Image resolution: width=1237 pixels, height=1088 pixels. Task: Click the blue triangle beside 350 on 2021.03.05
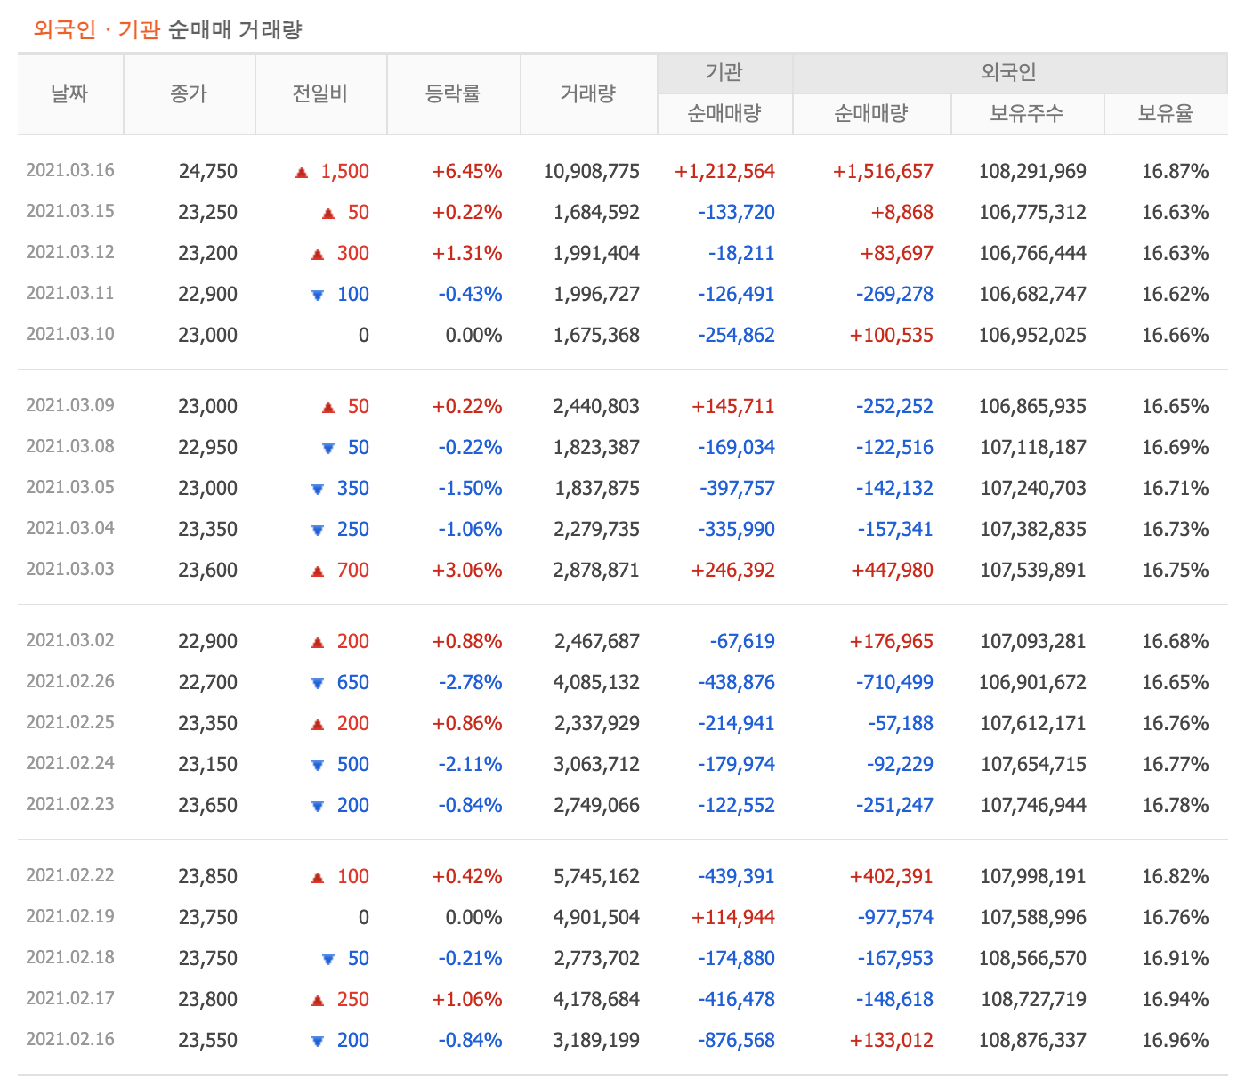pyautogui.click(x=318, y=488)
